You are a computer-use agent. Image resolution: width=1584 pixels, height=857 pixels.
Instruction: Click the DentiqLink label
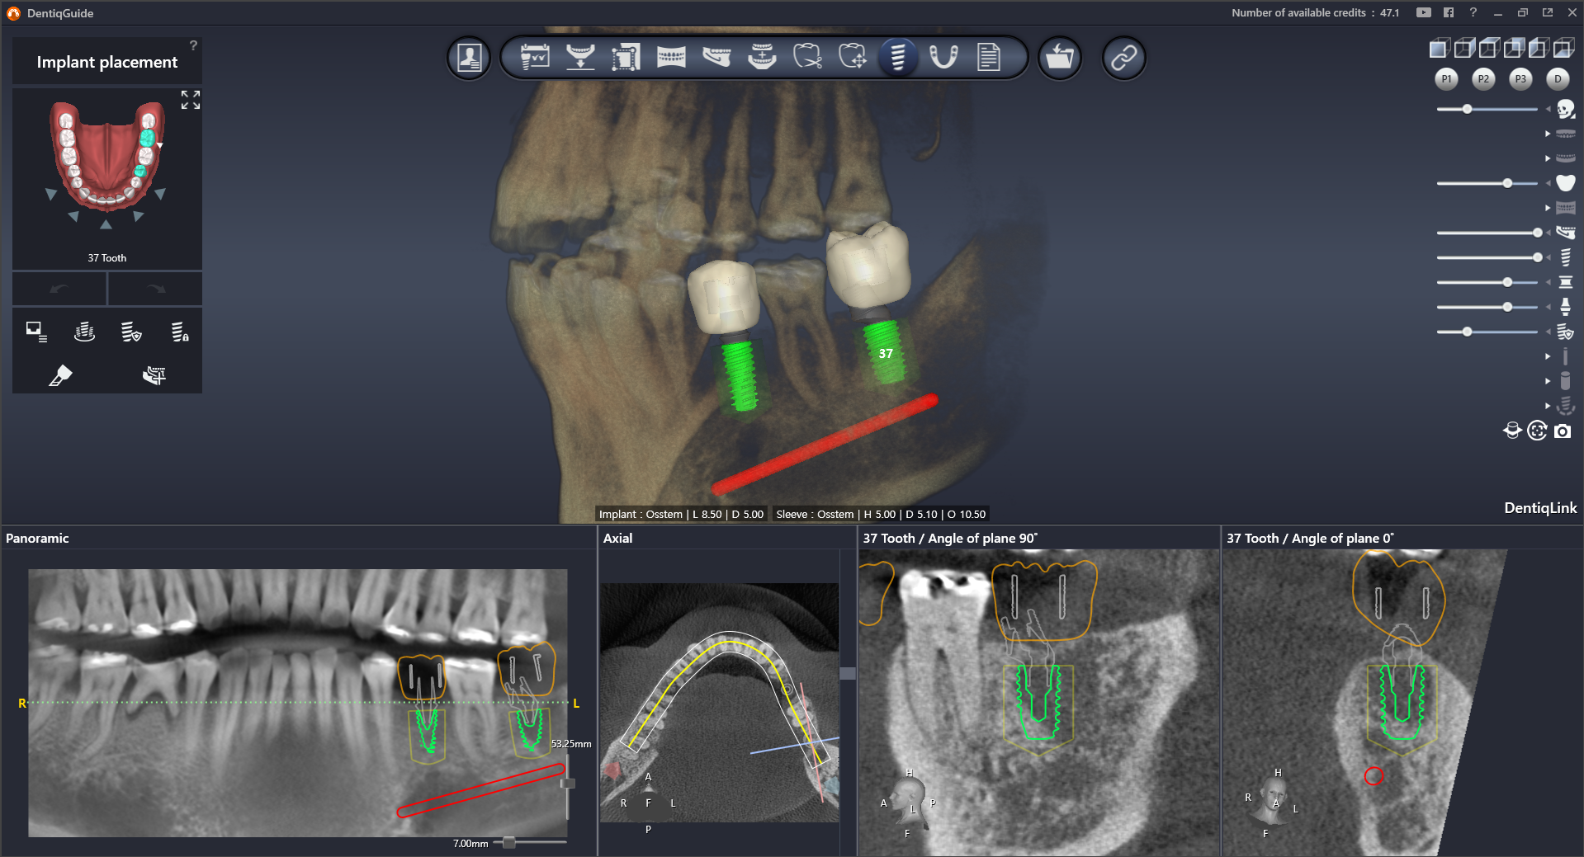(1540, 508)
